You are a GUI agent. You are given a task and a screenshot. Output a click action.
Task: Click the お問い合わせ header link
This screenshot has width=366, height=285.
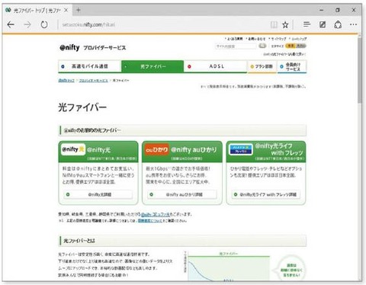tap(256, 39)
